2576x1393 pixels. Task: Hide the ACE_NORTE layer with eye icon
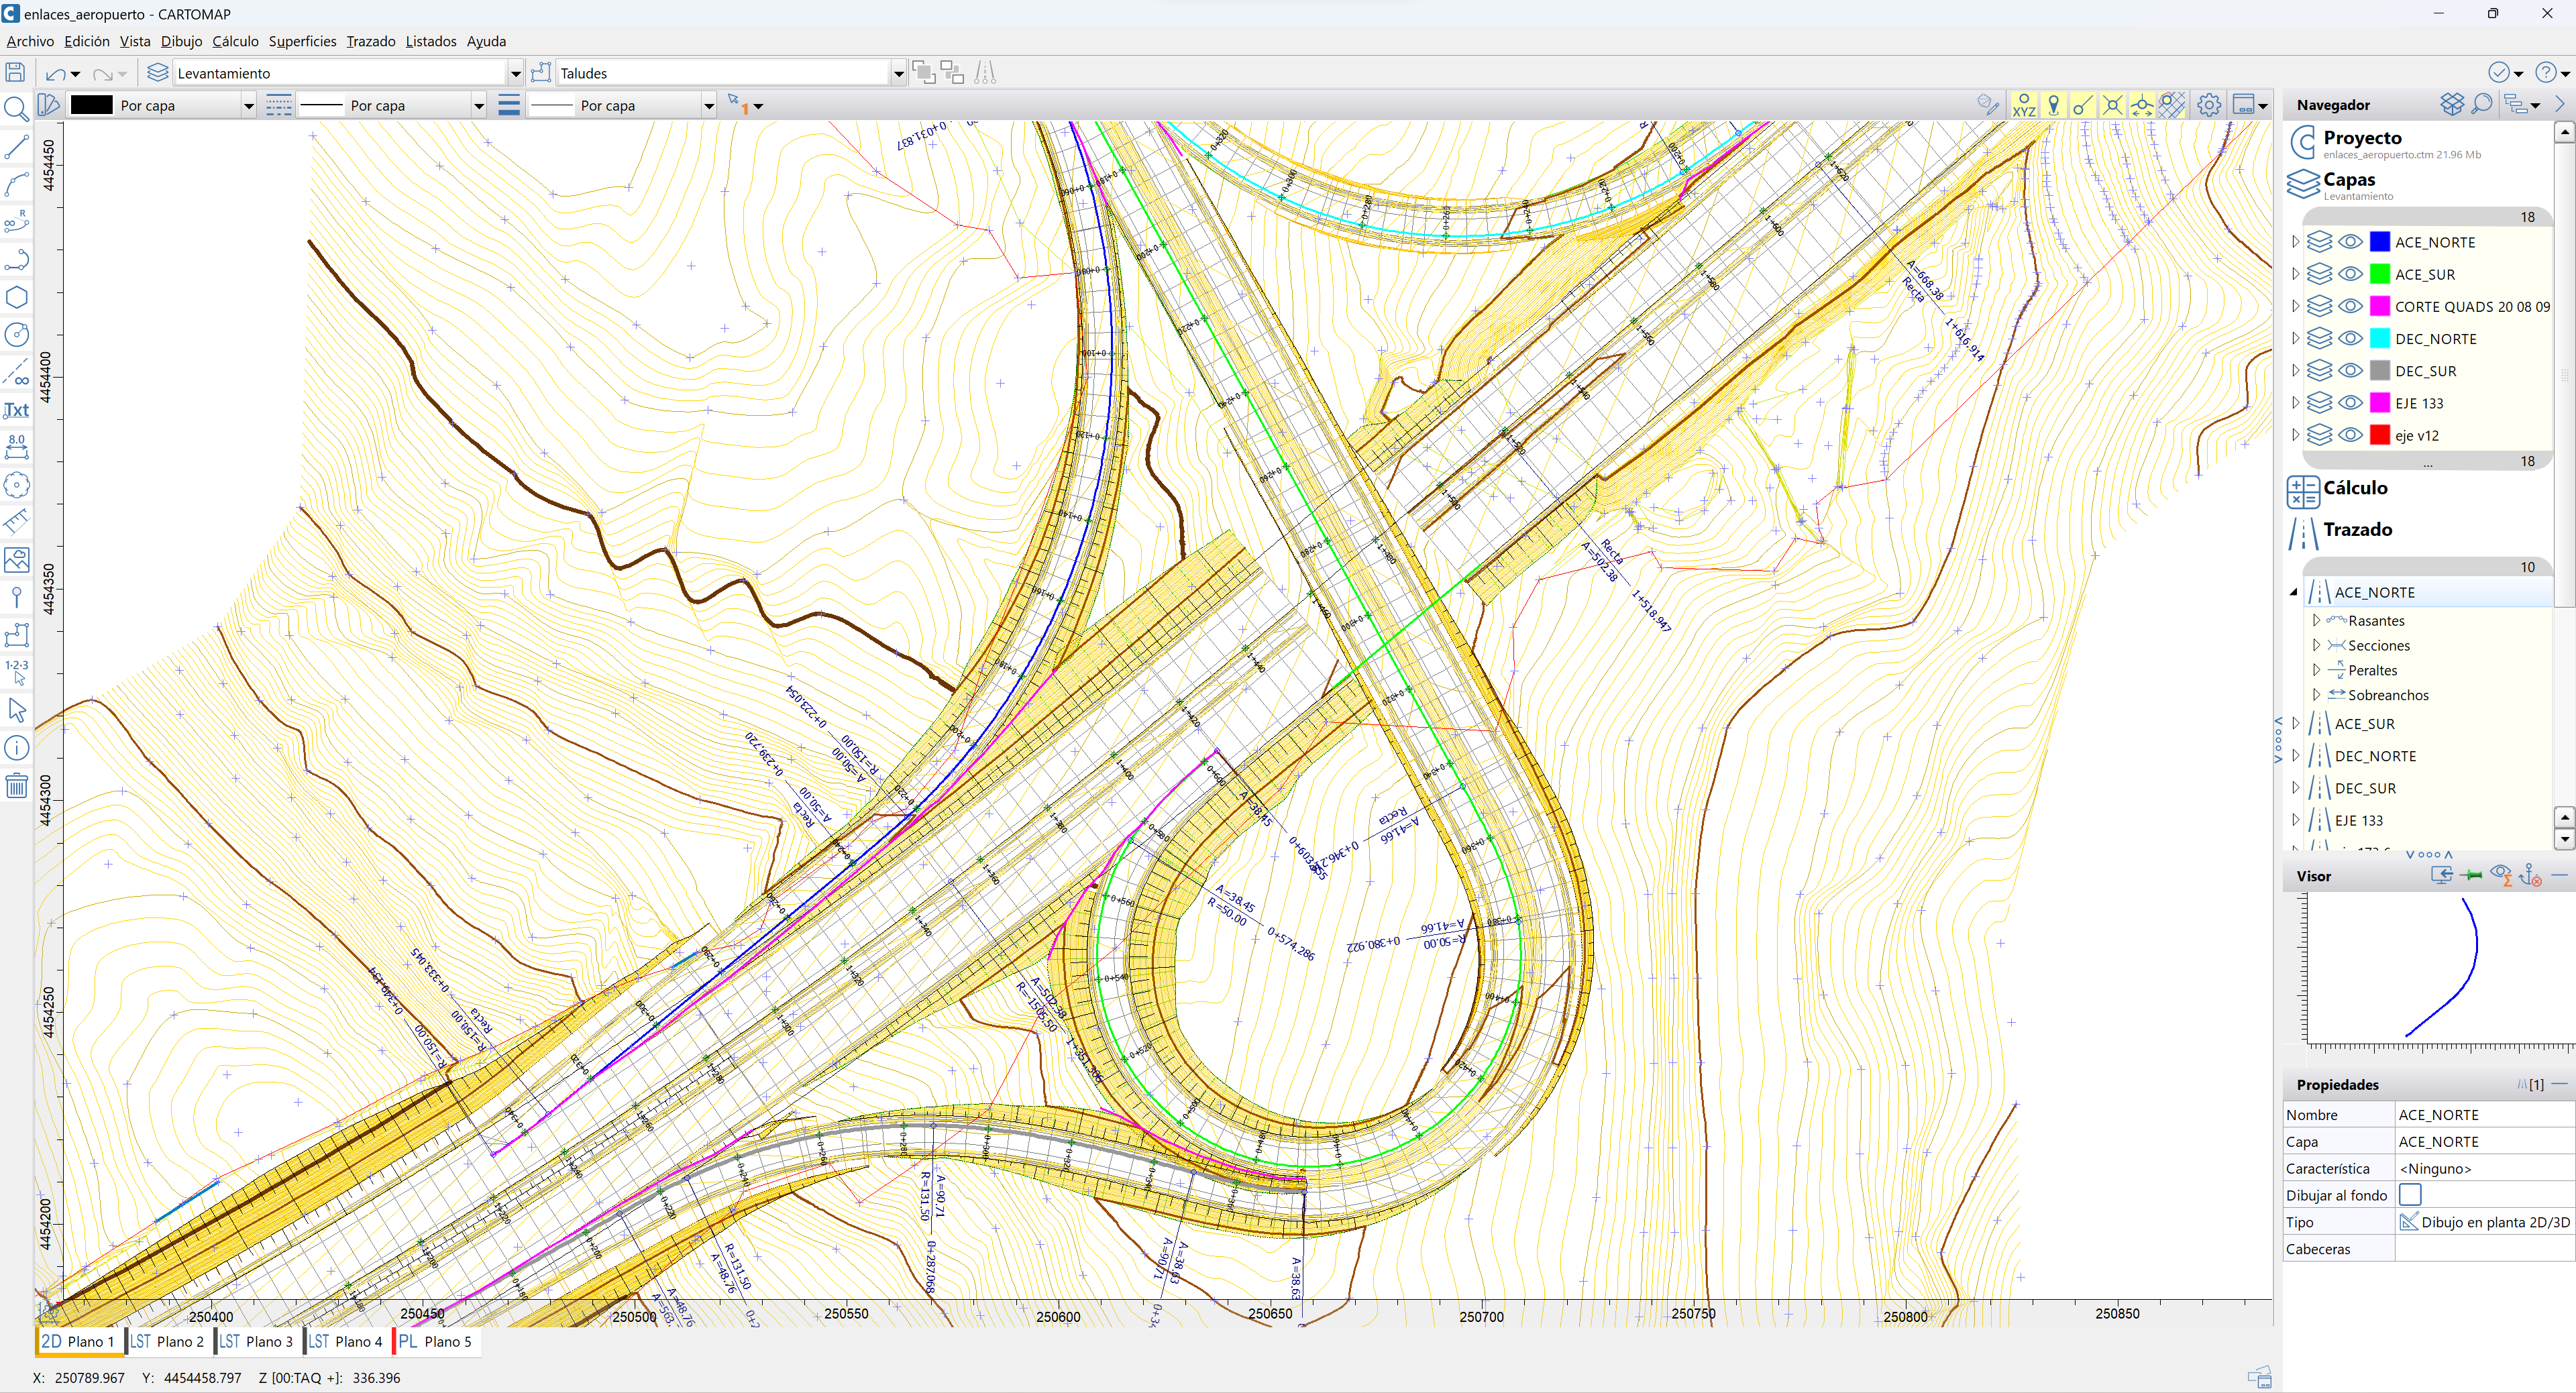pyautogui.click(x=2351, y=242)
